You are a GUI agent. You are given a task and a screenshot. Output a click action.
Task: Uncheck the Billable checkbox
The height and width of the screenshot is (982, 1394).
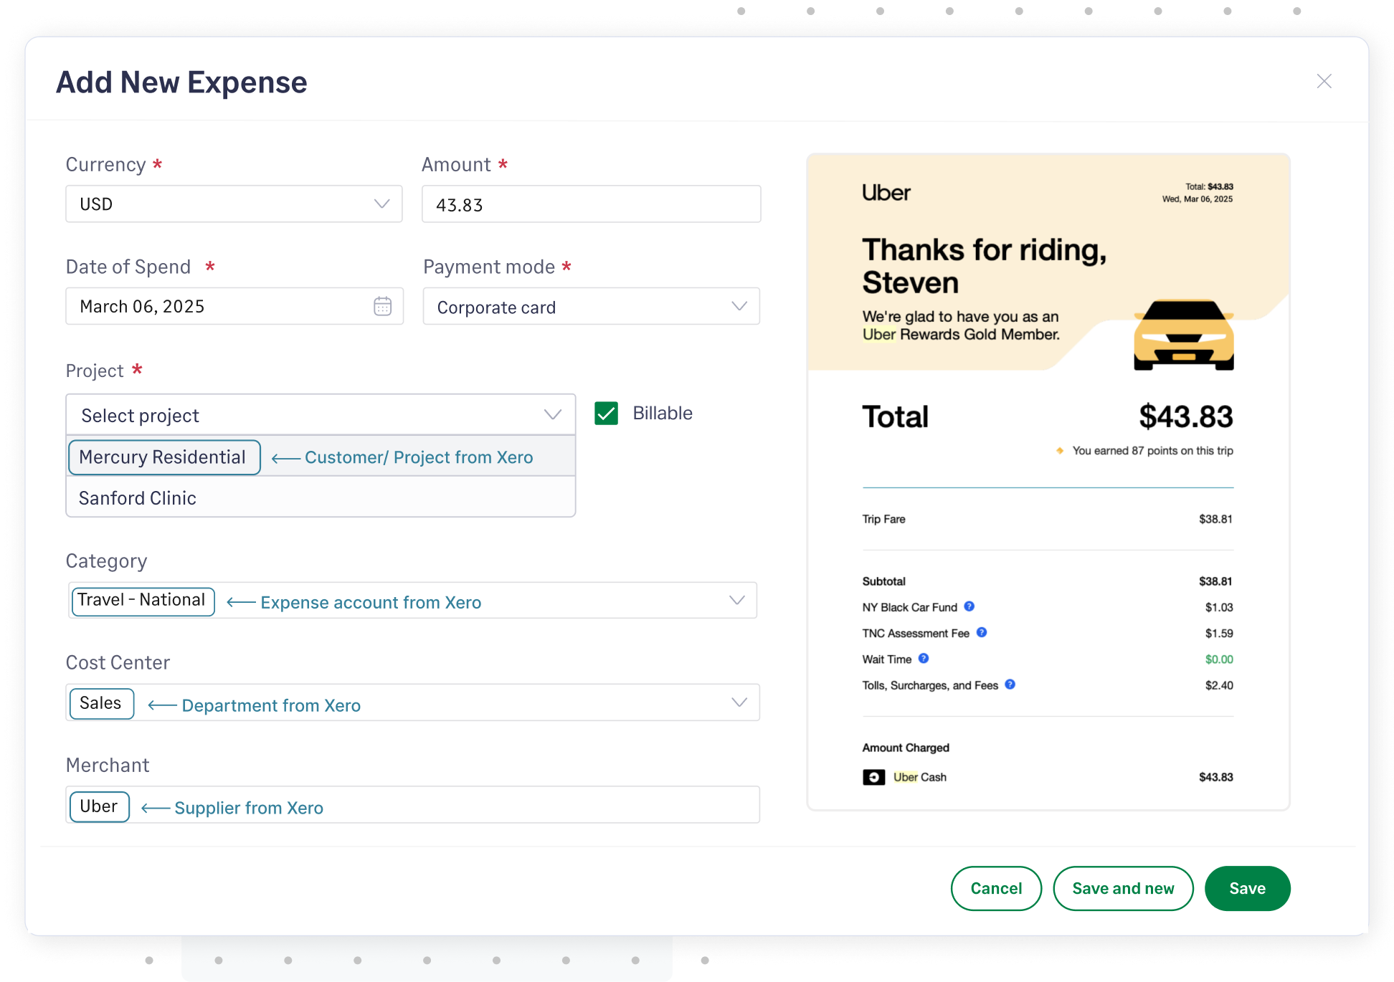pos(606,413)
